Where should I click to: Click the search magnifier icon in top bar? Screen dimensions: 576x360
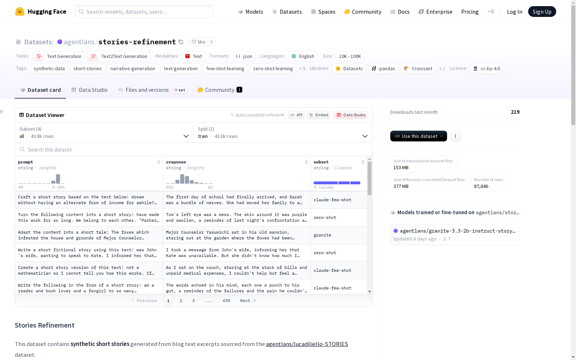[81, 12]
